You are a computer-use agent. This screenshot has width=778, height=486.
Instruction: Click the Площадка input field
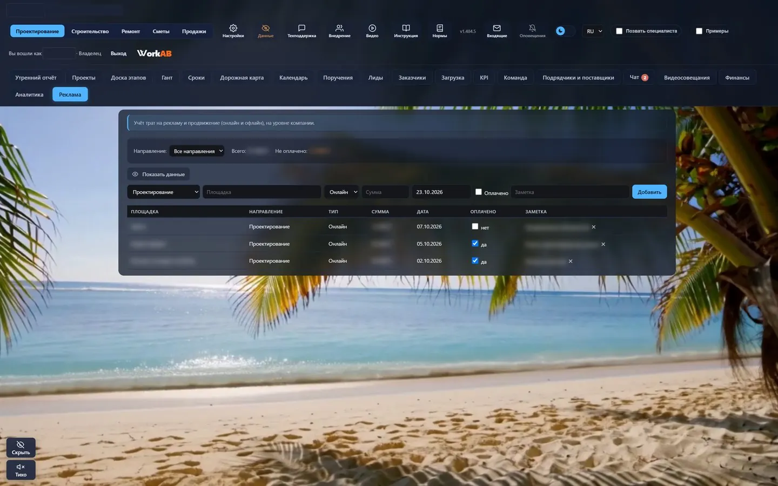click(x=262, y=192)
